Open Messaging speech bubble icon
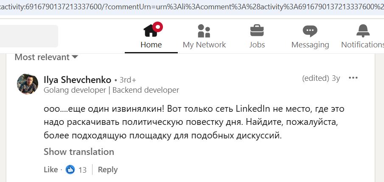This screenshot has width=384, height=182. point(310,31)
